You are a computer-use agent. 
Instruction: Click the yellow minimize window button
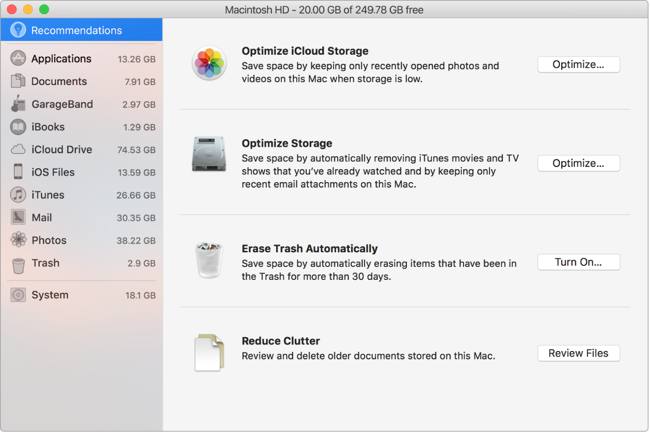click(x=28, y=9)
